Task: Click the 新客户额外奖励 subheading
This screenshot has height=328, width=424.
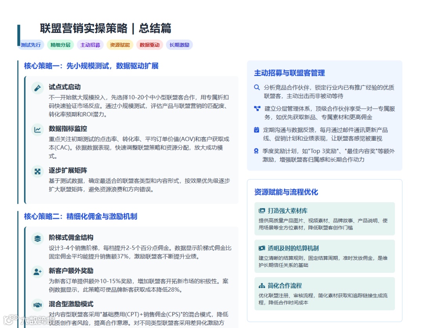Action: click(71, 271)
